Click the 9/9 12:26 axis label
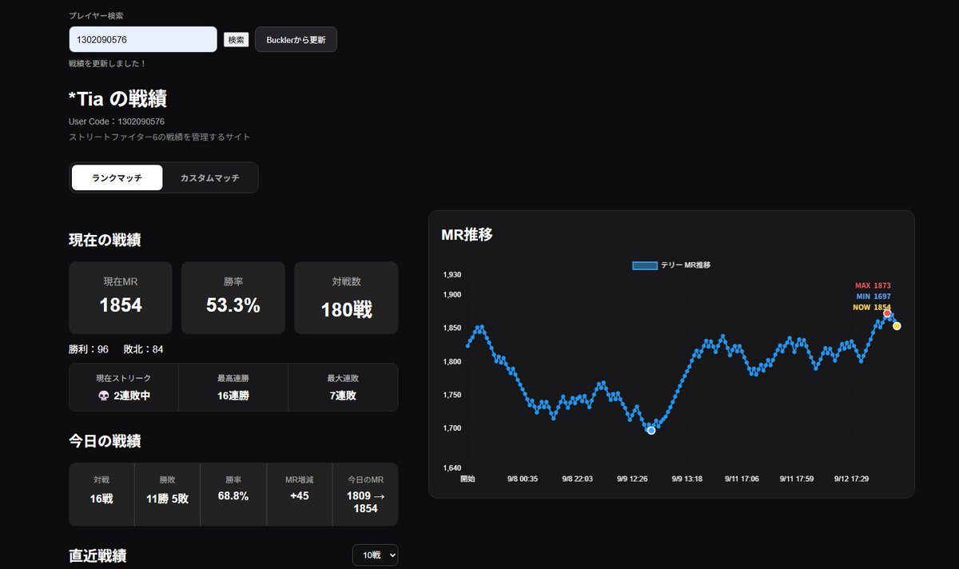Screen dimensions: 959x569 coord(632,479)
